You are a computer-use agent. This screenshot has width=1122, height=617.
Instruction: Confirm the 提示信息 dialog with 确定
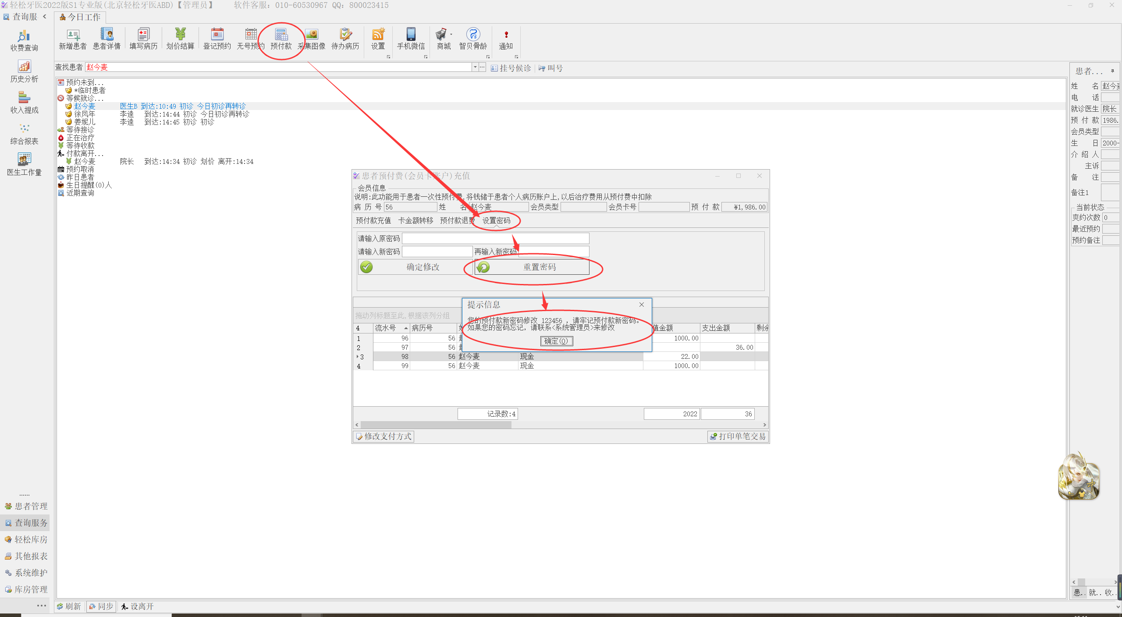[556, 341]
